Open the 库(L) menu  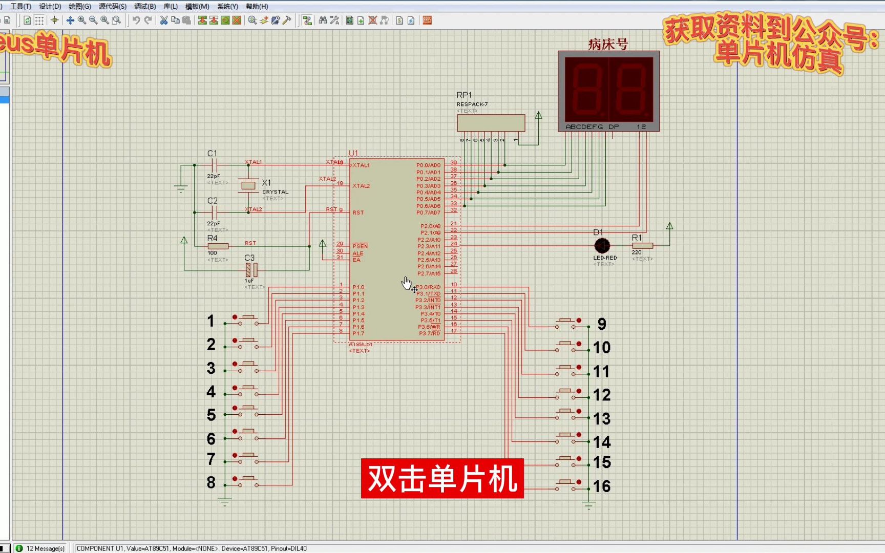(171, 6)
